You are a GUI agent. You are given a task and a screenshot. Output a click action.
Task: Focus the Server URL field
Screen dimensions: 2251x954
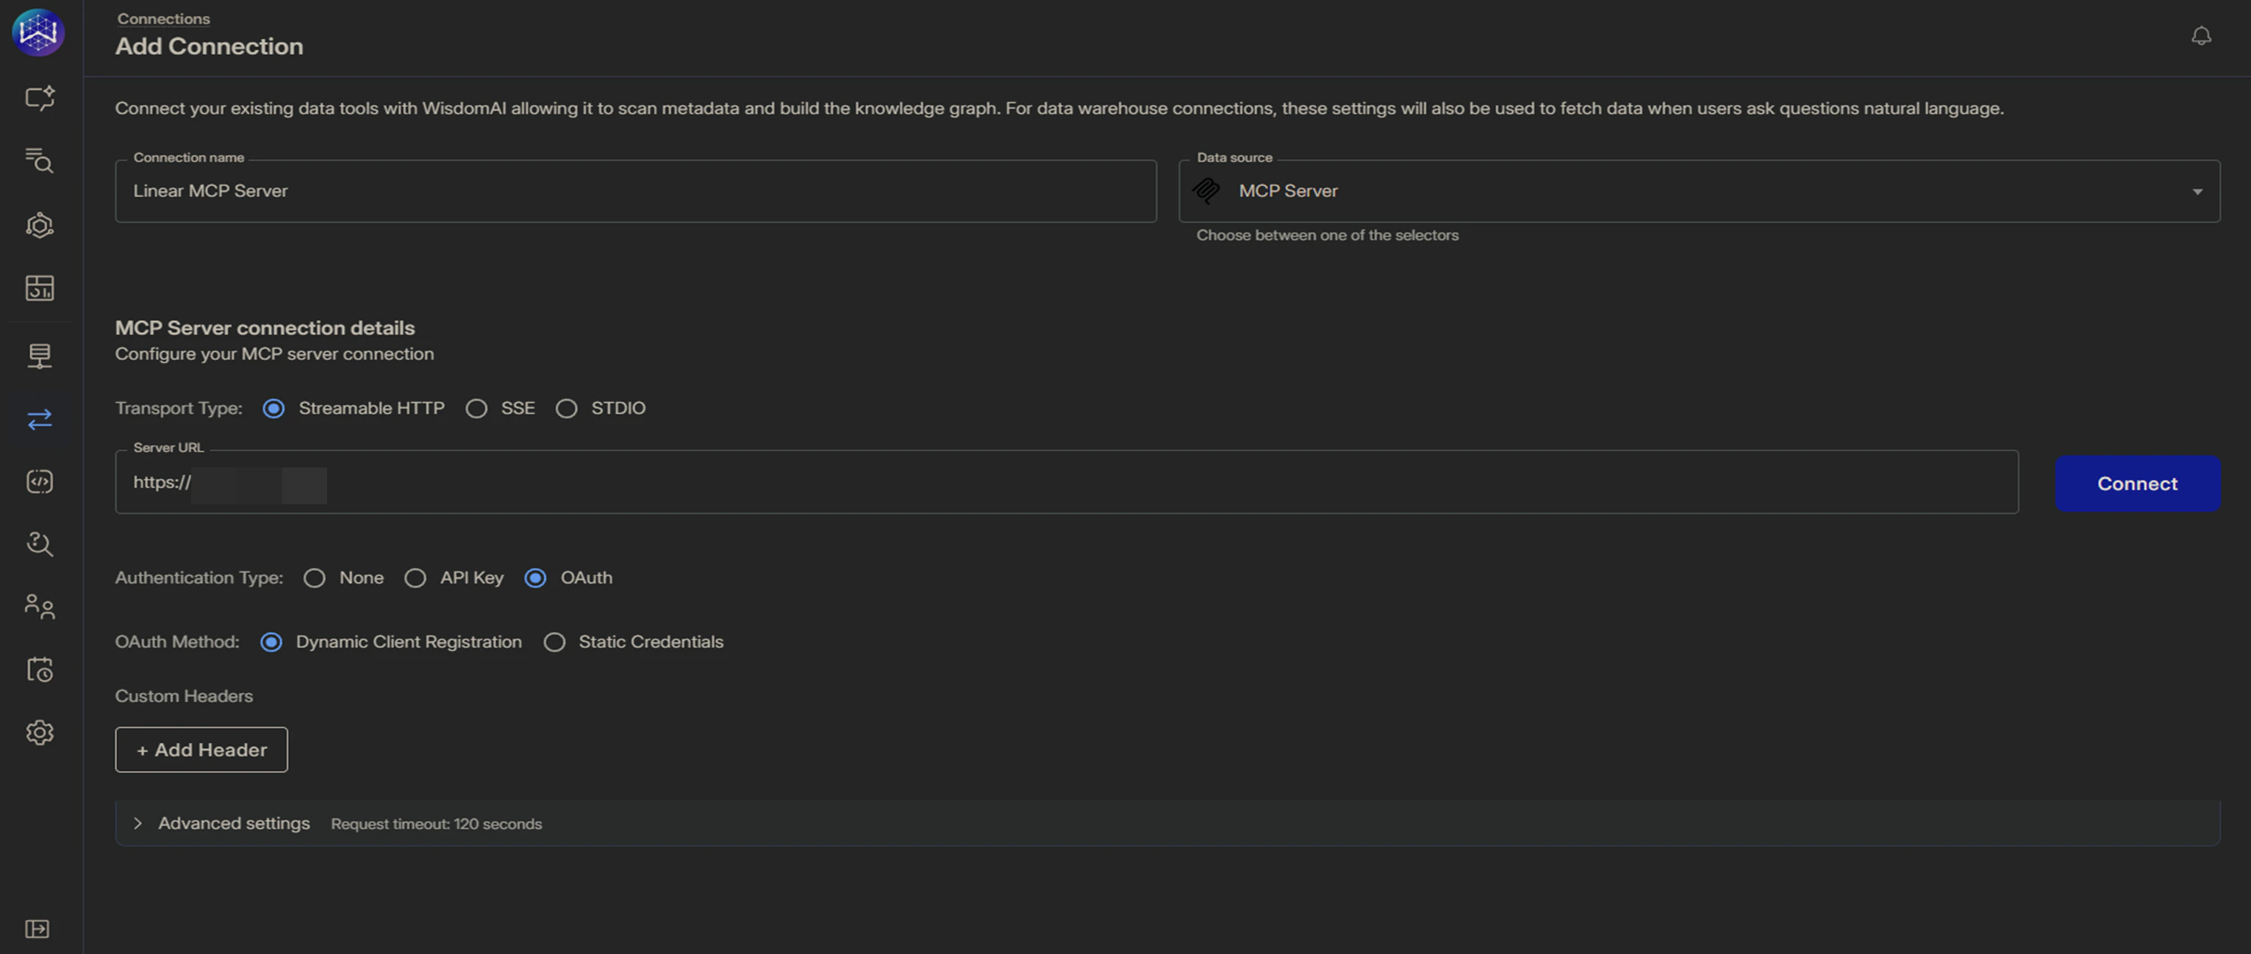(x=1066, y=481)
